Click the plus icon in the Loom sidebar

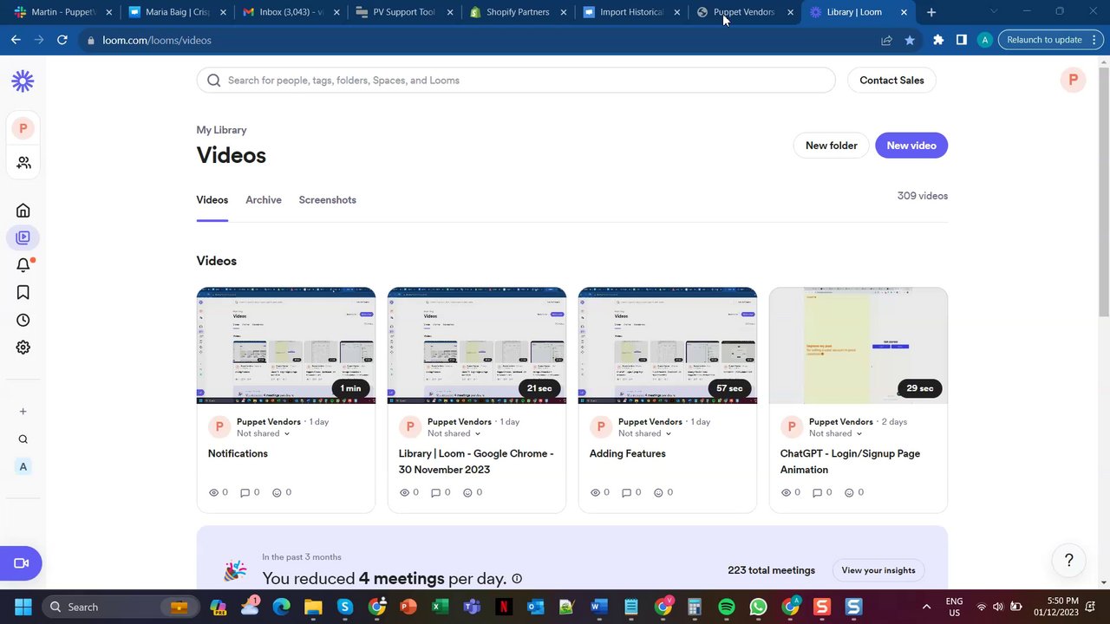(23, 412)
